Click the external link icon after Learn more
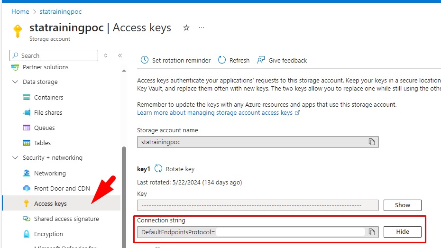 tap(297, 113)
